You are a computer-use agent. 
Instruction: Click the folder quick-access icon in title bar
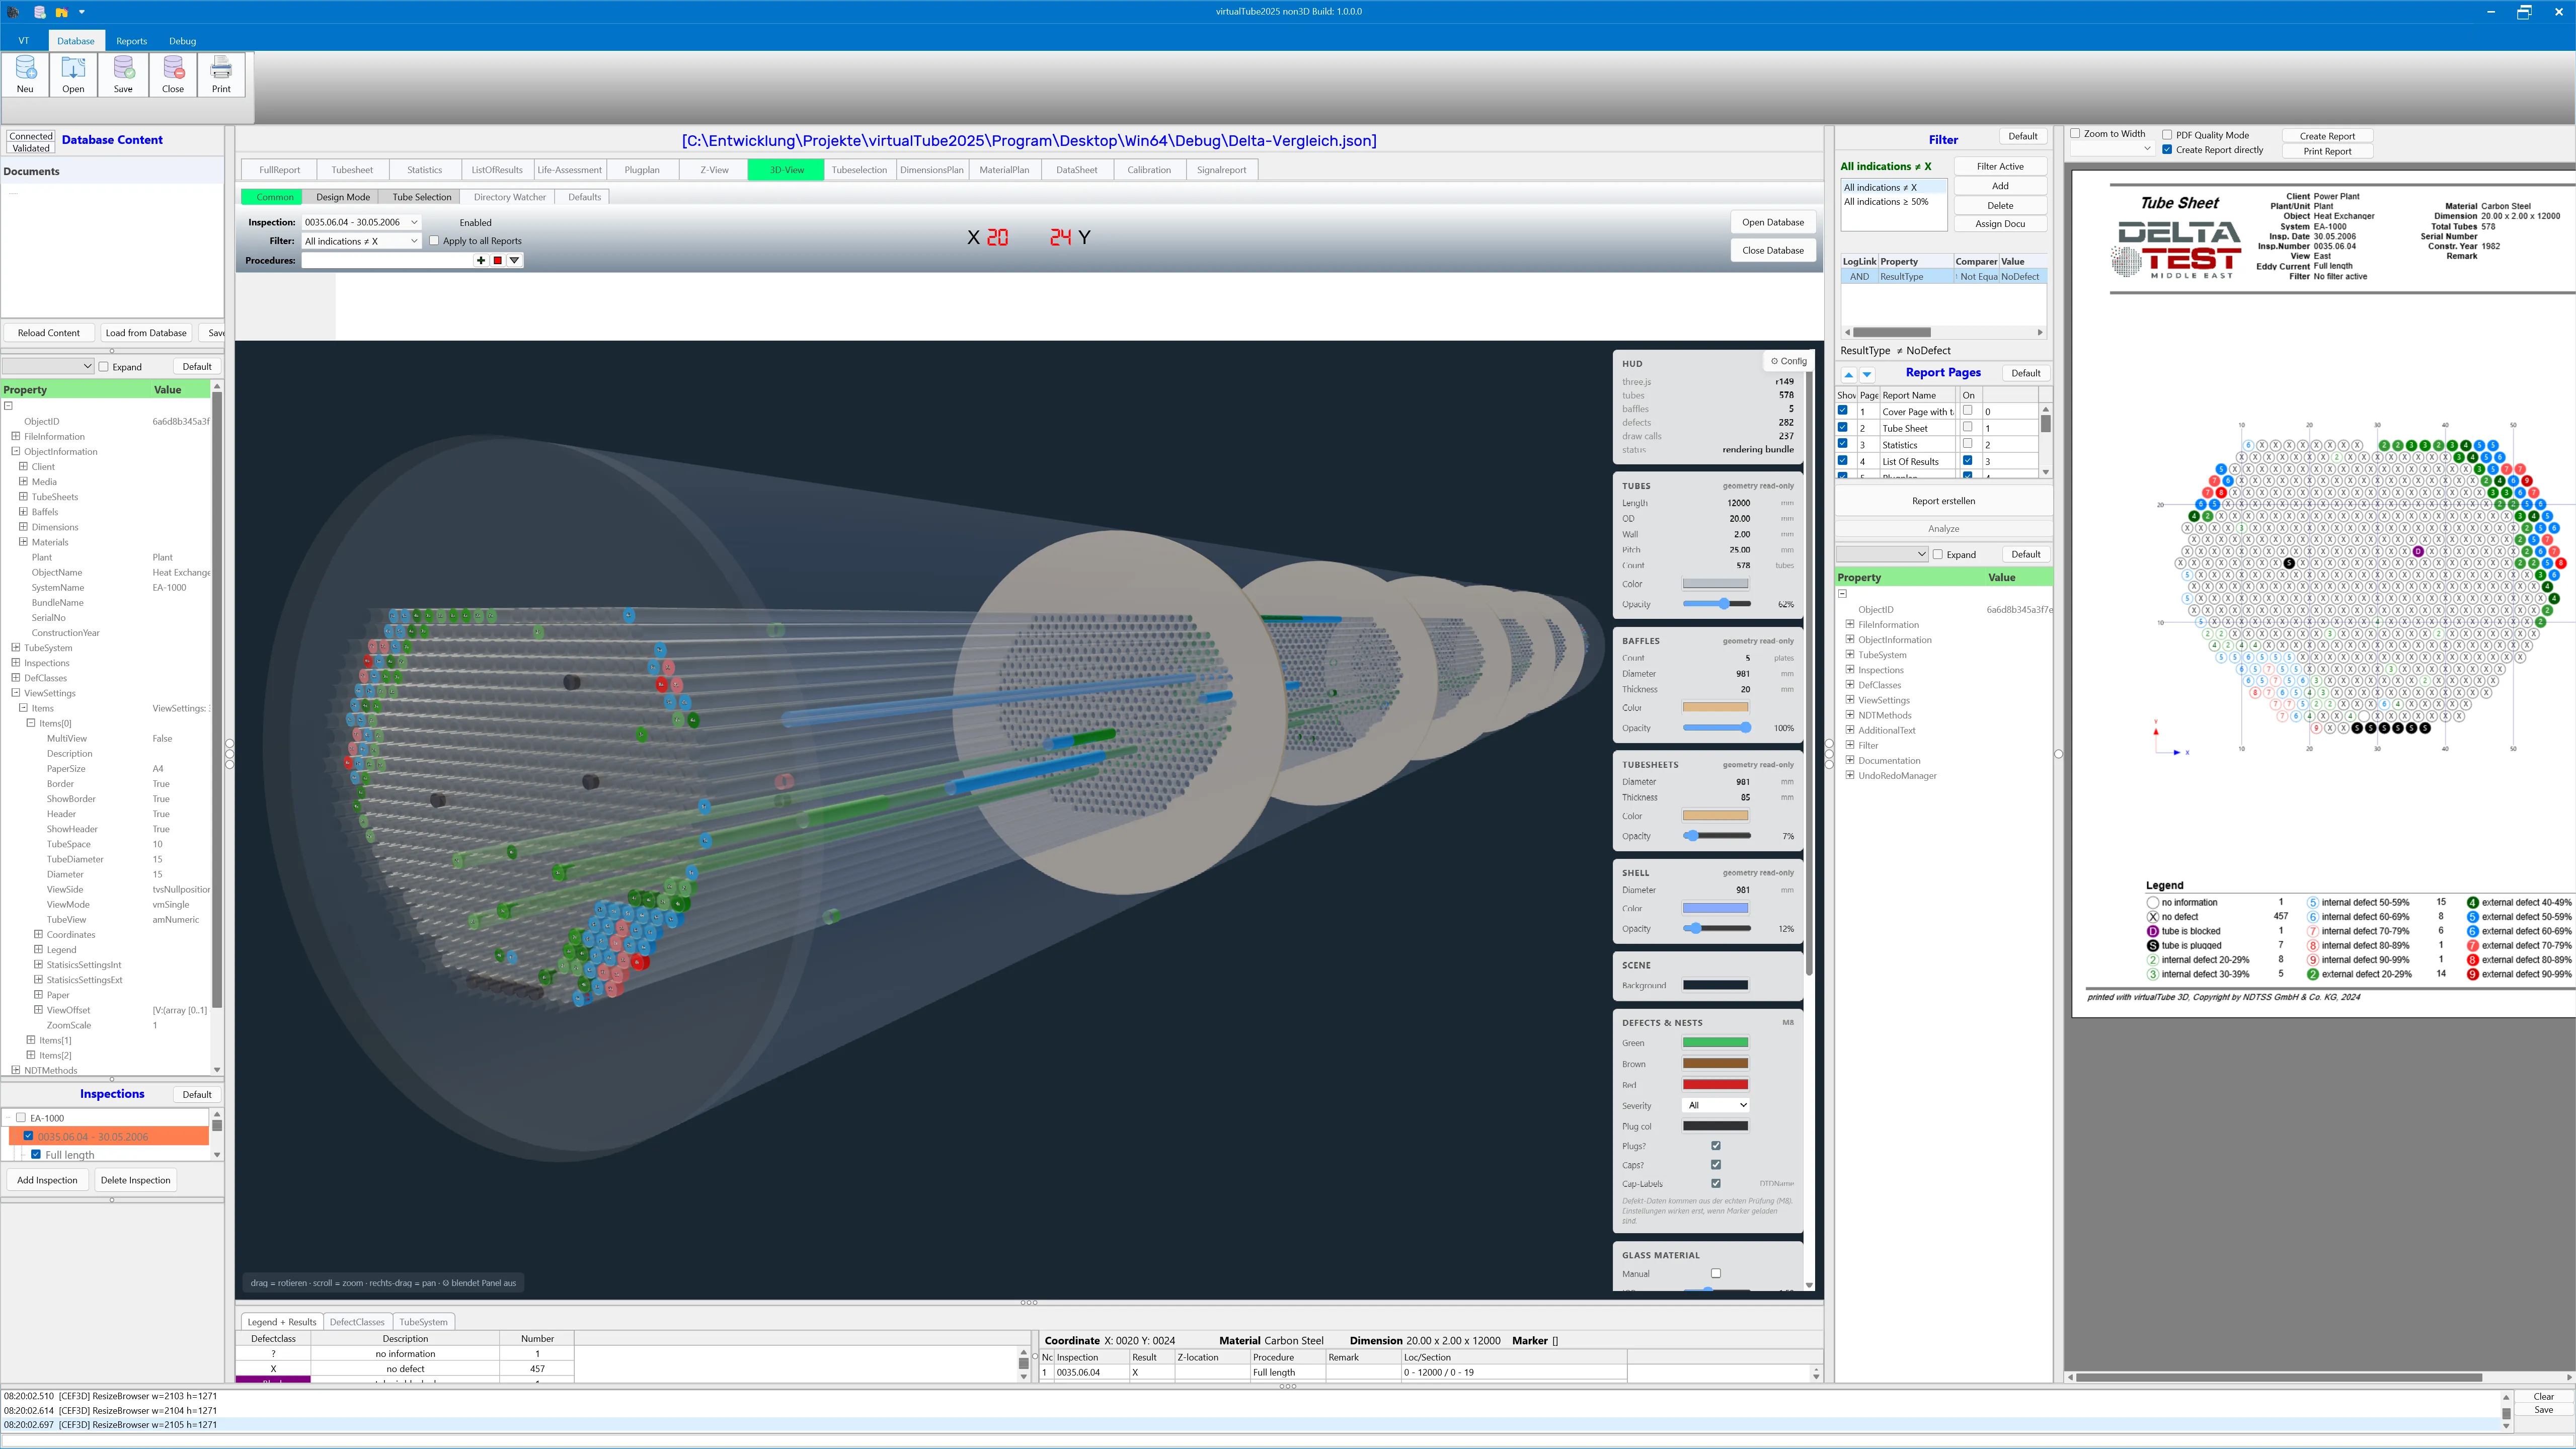click(x=61, y=12)
